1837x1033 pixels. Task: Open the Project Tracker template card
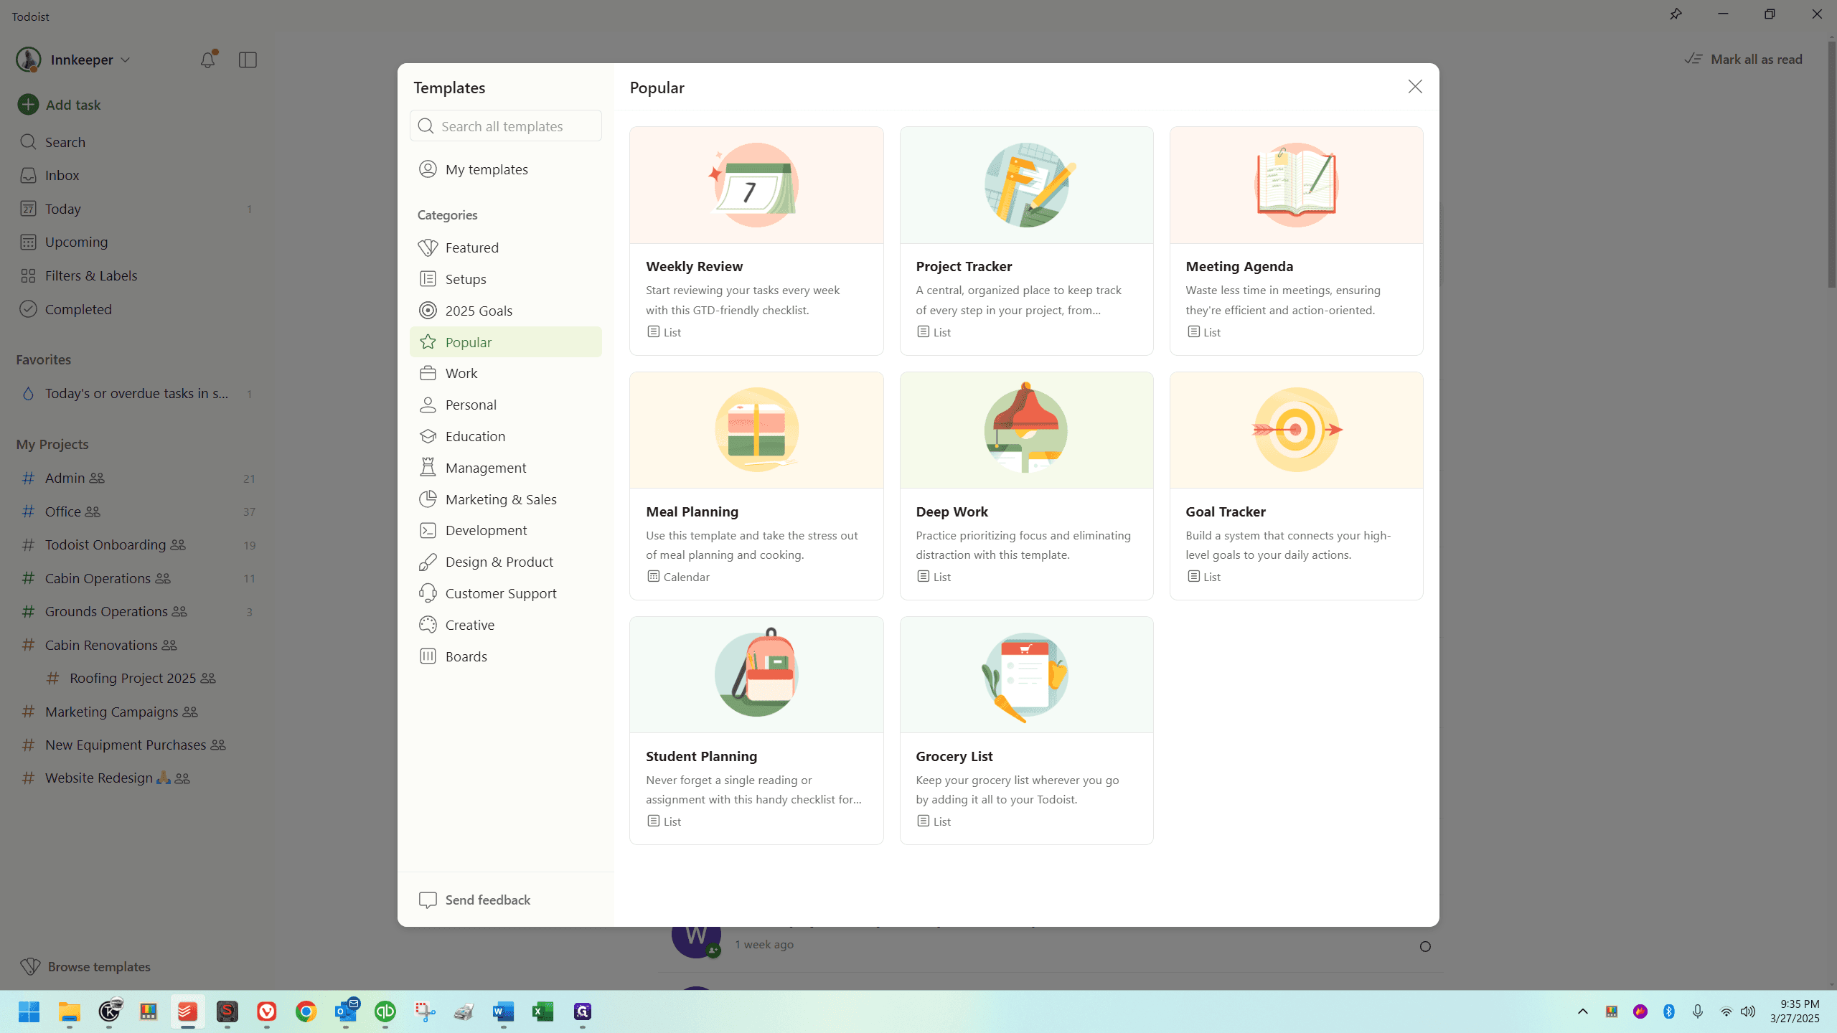click(1026, 241)
